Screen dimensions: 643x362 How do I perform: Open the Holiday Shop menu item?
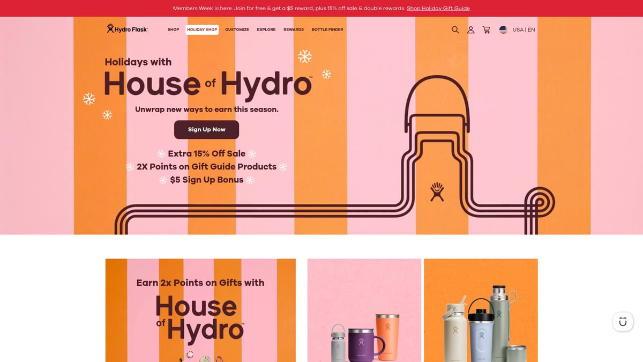(202, 30)
